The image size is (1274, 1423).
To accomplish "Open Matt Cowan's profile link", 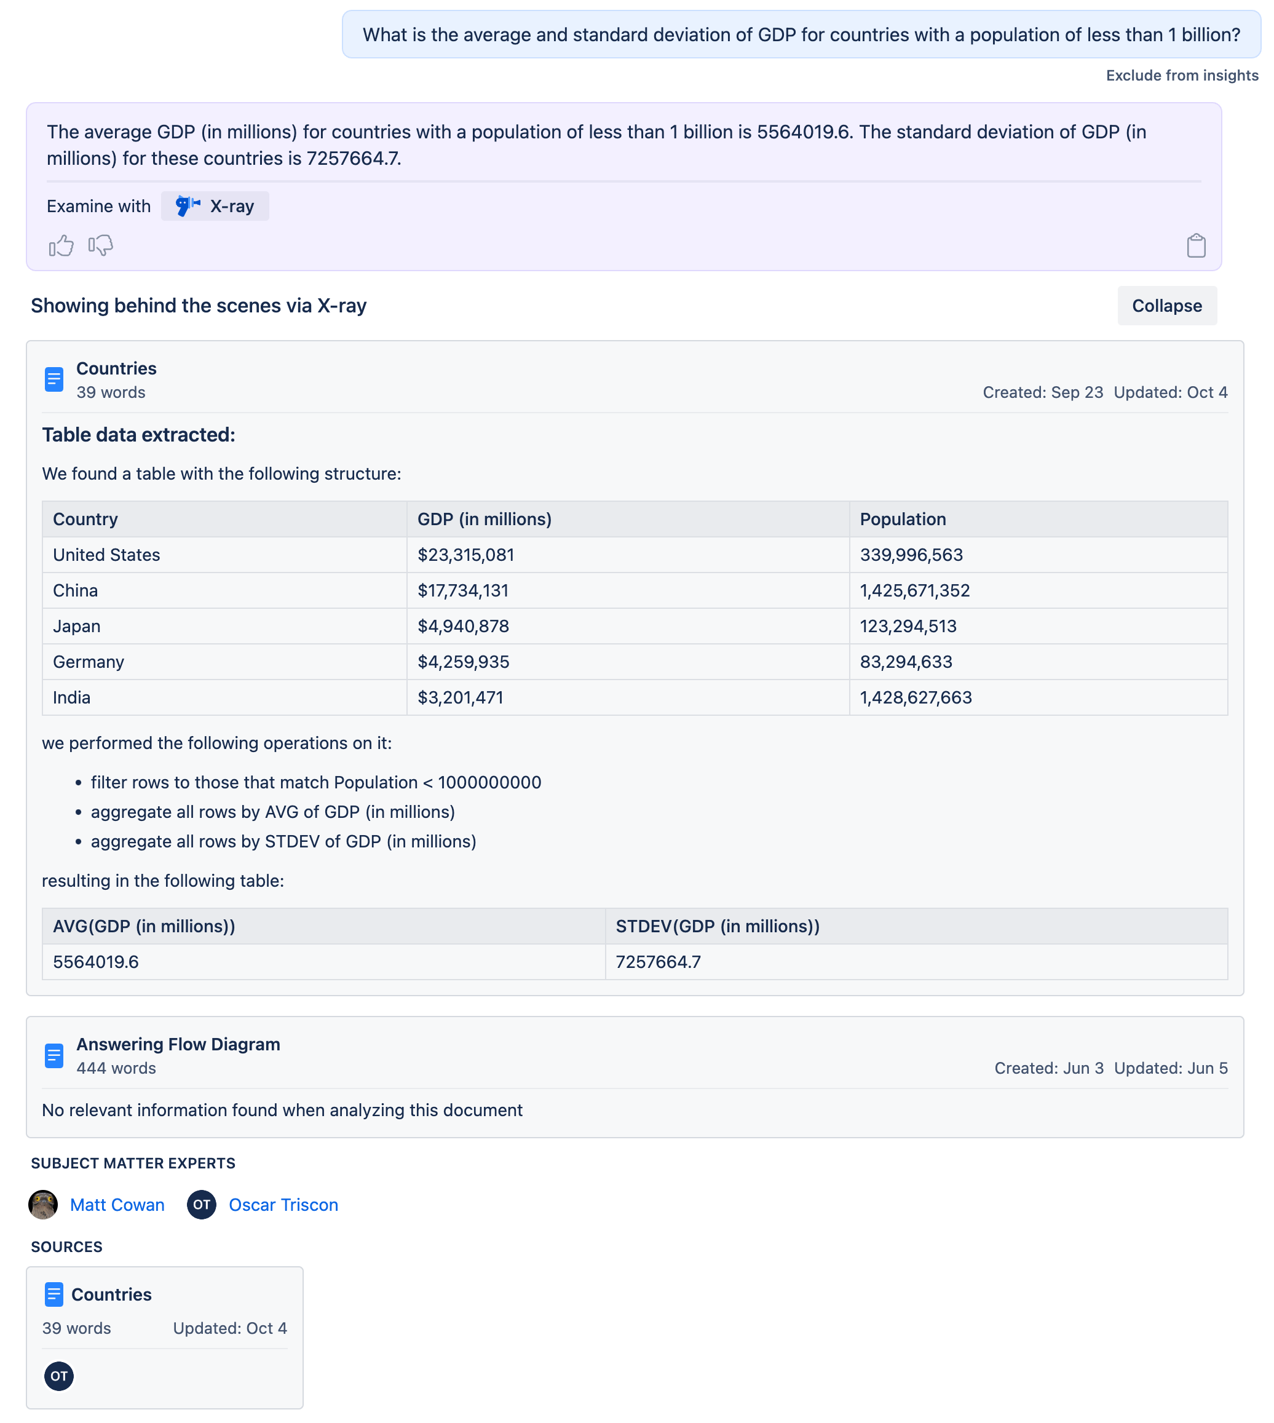I will click(117, 1205).
